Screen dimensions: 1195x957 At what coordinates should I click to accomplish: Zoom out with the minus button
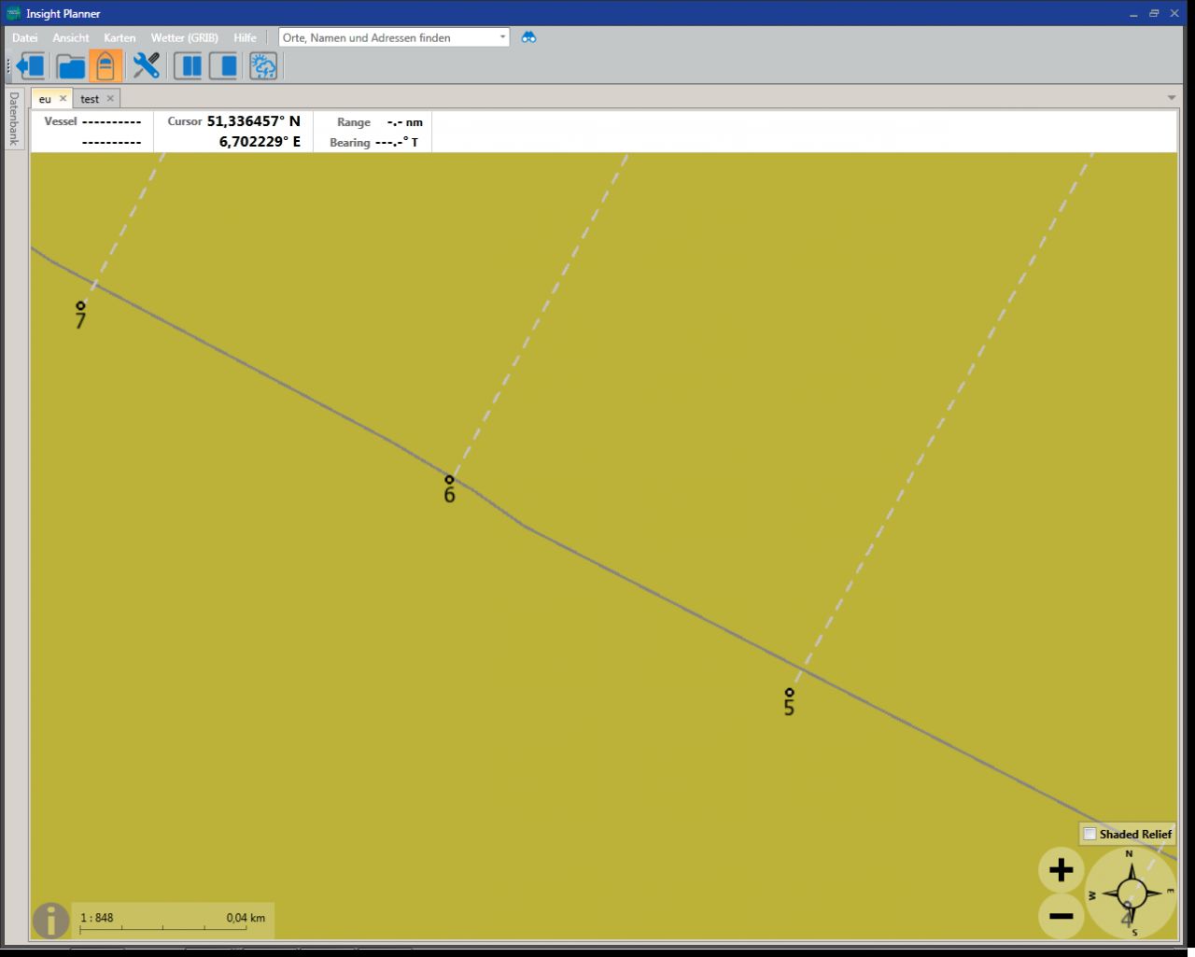tap(1061, 916)
